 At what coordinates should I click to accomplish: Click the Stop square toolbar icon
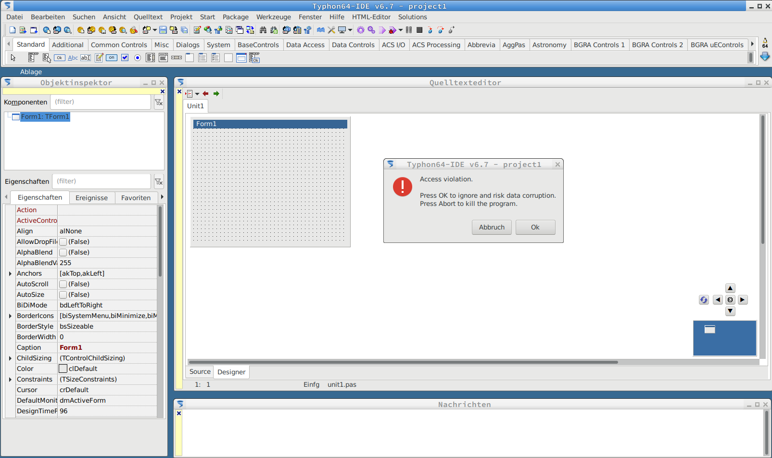(419, 30)
